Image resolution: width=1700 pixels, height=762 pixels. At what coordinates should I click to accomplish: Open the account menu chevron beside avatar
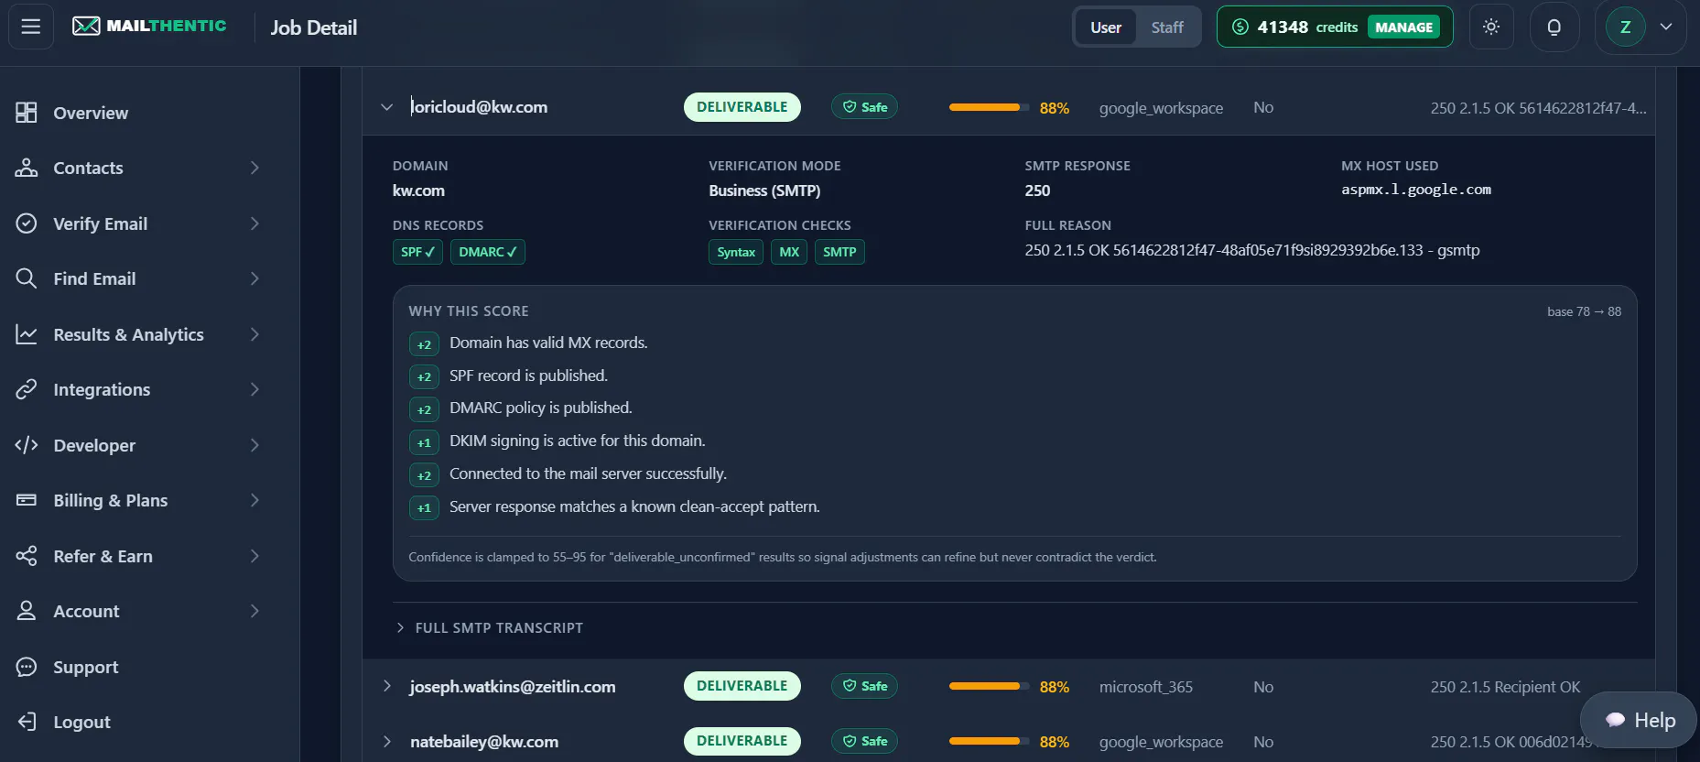pos(1666,27)
